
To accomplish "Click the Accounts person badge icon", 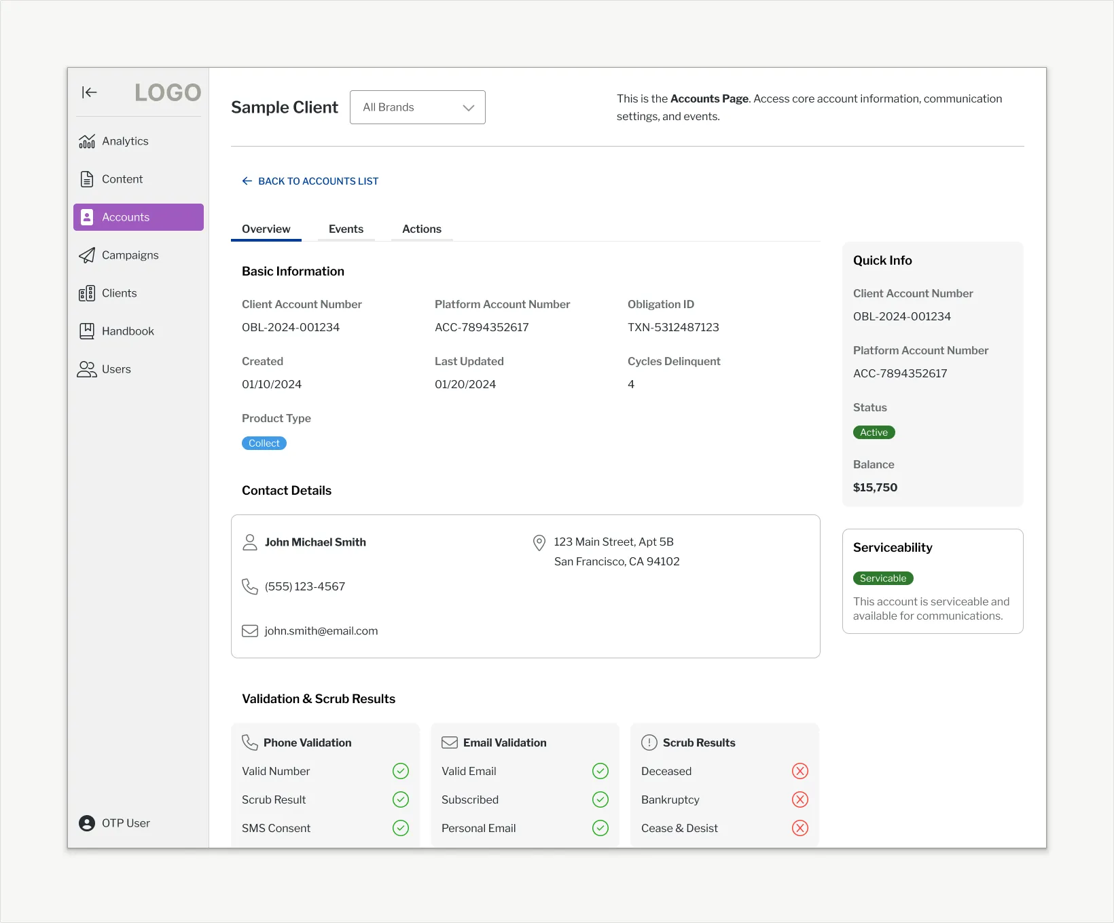I will point(87,217).
